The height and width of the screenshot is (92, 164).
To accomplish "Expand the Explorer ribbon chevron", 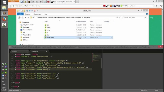I will (x=144, y=14).
